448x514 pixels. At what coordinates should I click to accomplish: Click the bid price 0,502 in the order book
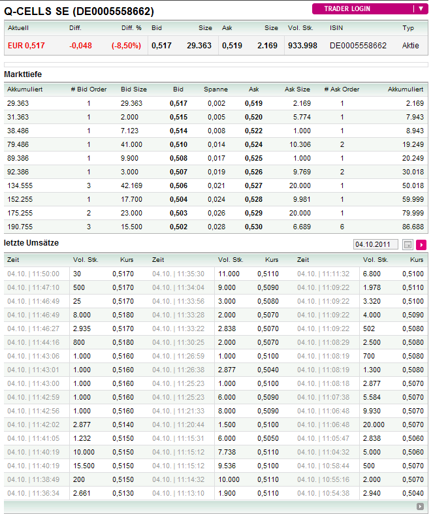(x=178, y=227)
